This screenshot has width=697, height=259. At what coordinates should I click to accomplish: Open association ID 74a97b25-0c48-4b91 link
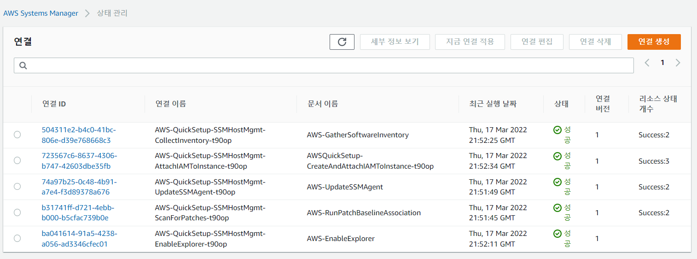pos(79,187)
